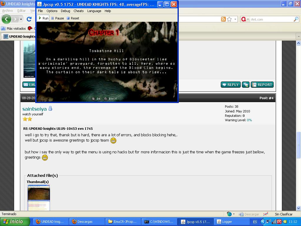Click the vertical scrollbar thumb
The image size is (301, 226).
(298, 145)
